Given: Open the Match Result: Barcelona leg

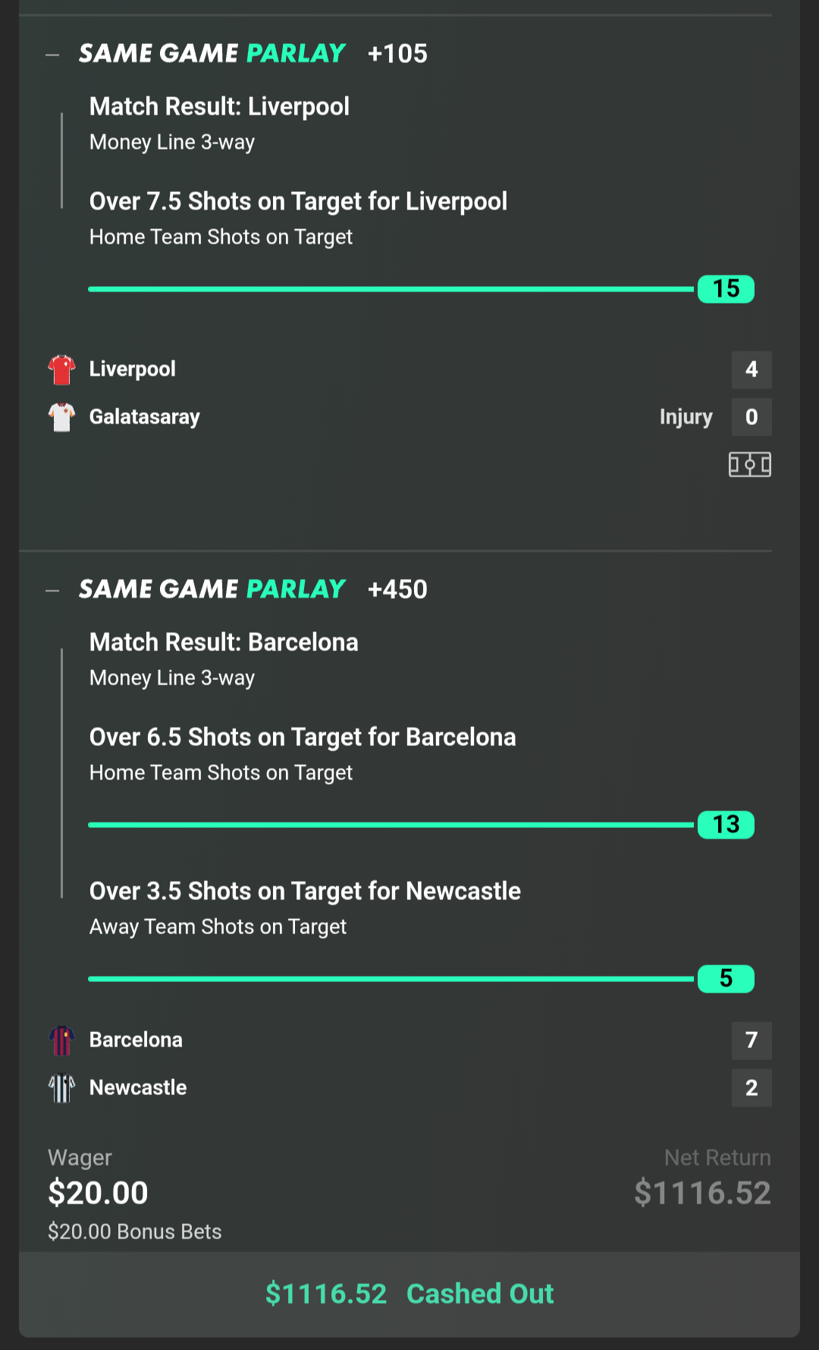Looking at the screenshot, I should pyautogui.click(x=224, y=643).
